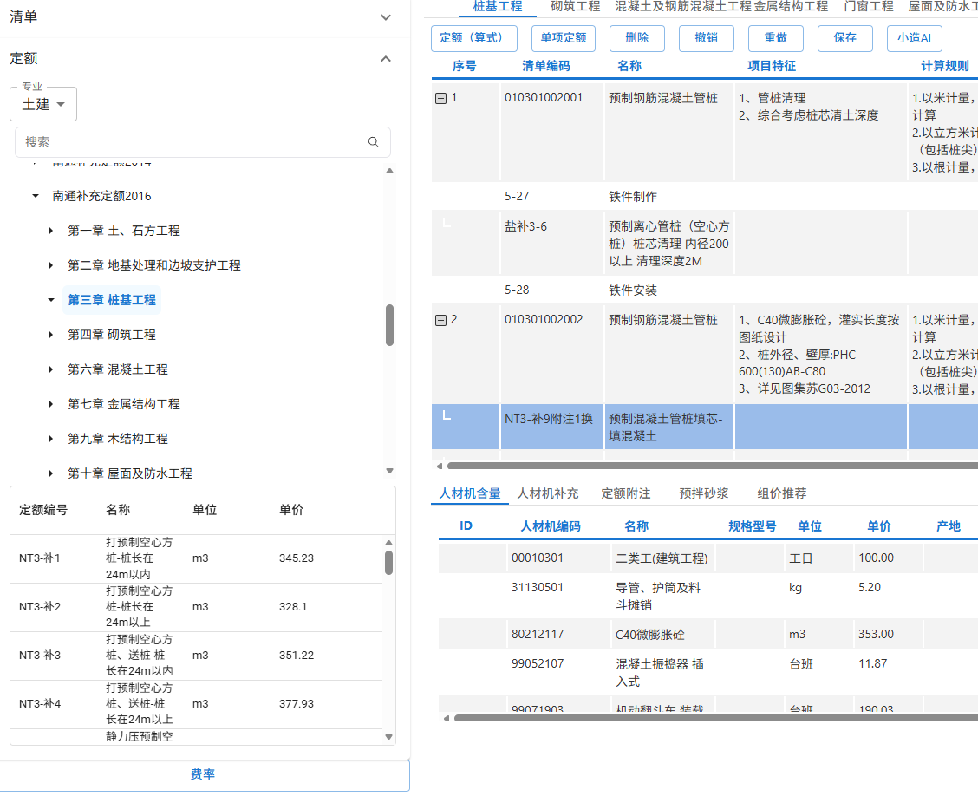Image resolution: width=978 pixels, height=796 pixels.
Task: Collapse quote row 2 via its minus icon
Action: coord(440,319)
